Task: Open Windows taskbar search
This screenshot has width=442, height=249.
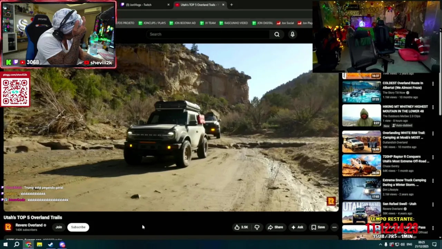Action: (17, 245)
